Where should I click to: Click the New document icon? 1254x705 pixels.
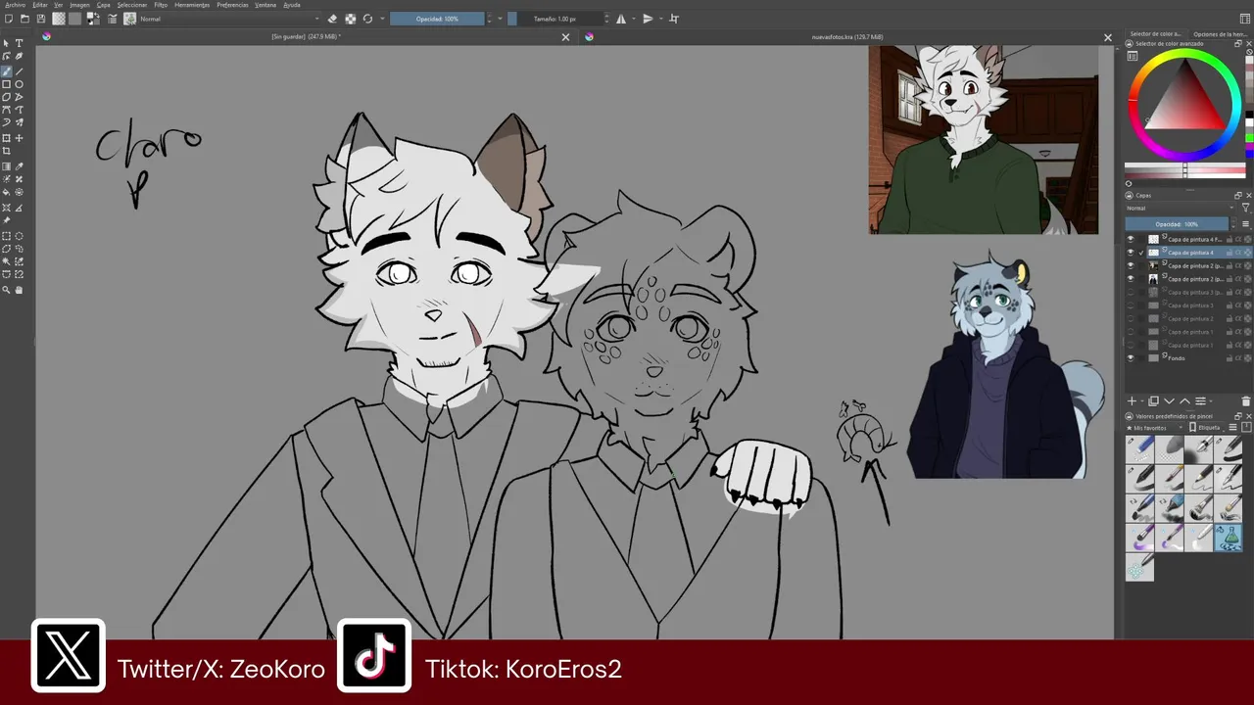pyautogui.click(x=8, y=19)
